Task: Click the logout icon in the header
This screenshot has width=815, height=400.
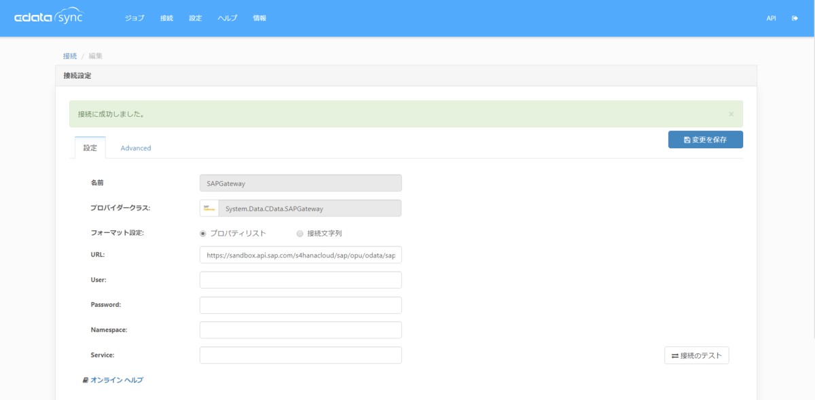Action: 795,18
